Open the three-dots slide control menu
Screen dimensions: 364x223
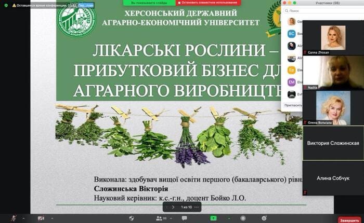pyautogui.click(x=197, y=207)
